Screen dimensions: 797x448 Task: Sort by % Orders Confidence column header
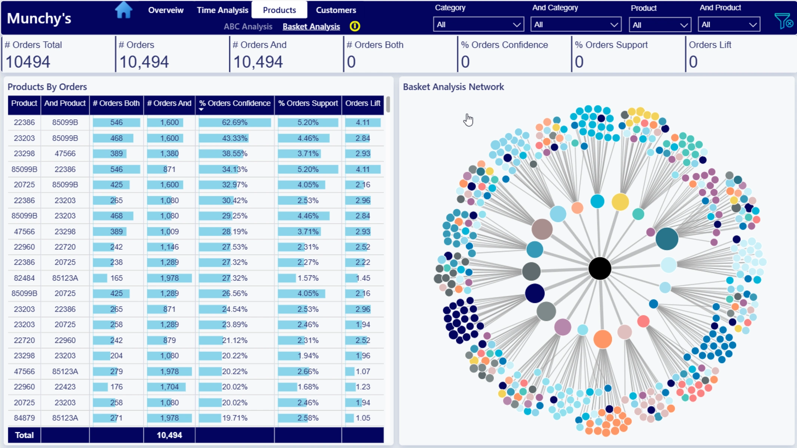coord(235,103)
